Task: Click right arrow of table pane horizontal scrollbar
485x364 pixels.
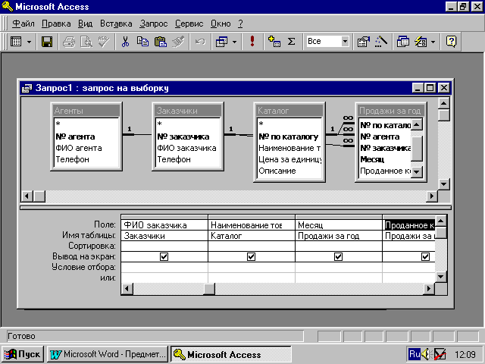Action: click(432, 196)
